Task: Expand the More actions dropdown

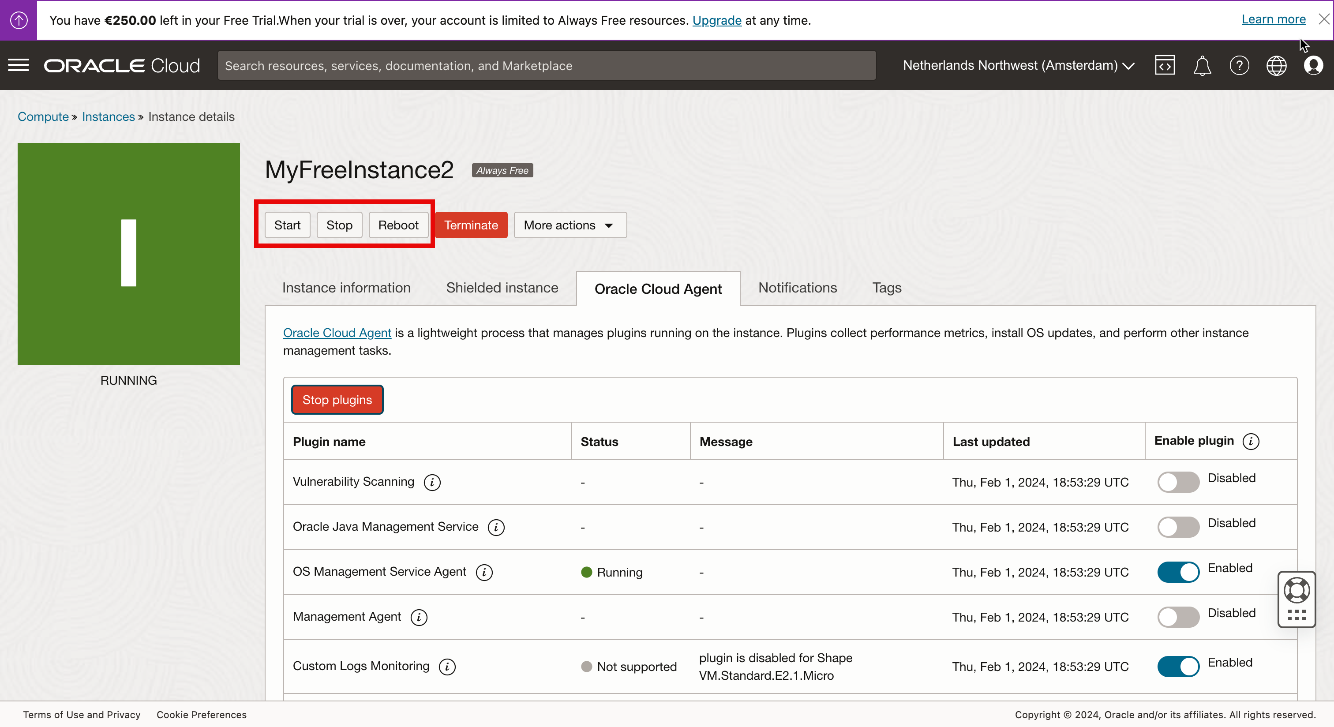Action: (x=570, y=225)
